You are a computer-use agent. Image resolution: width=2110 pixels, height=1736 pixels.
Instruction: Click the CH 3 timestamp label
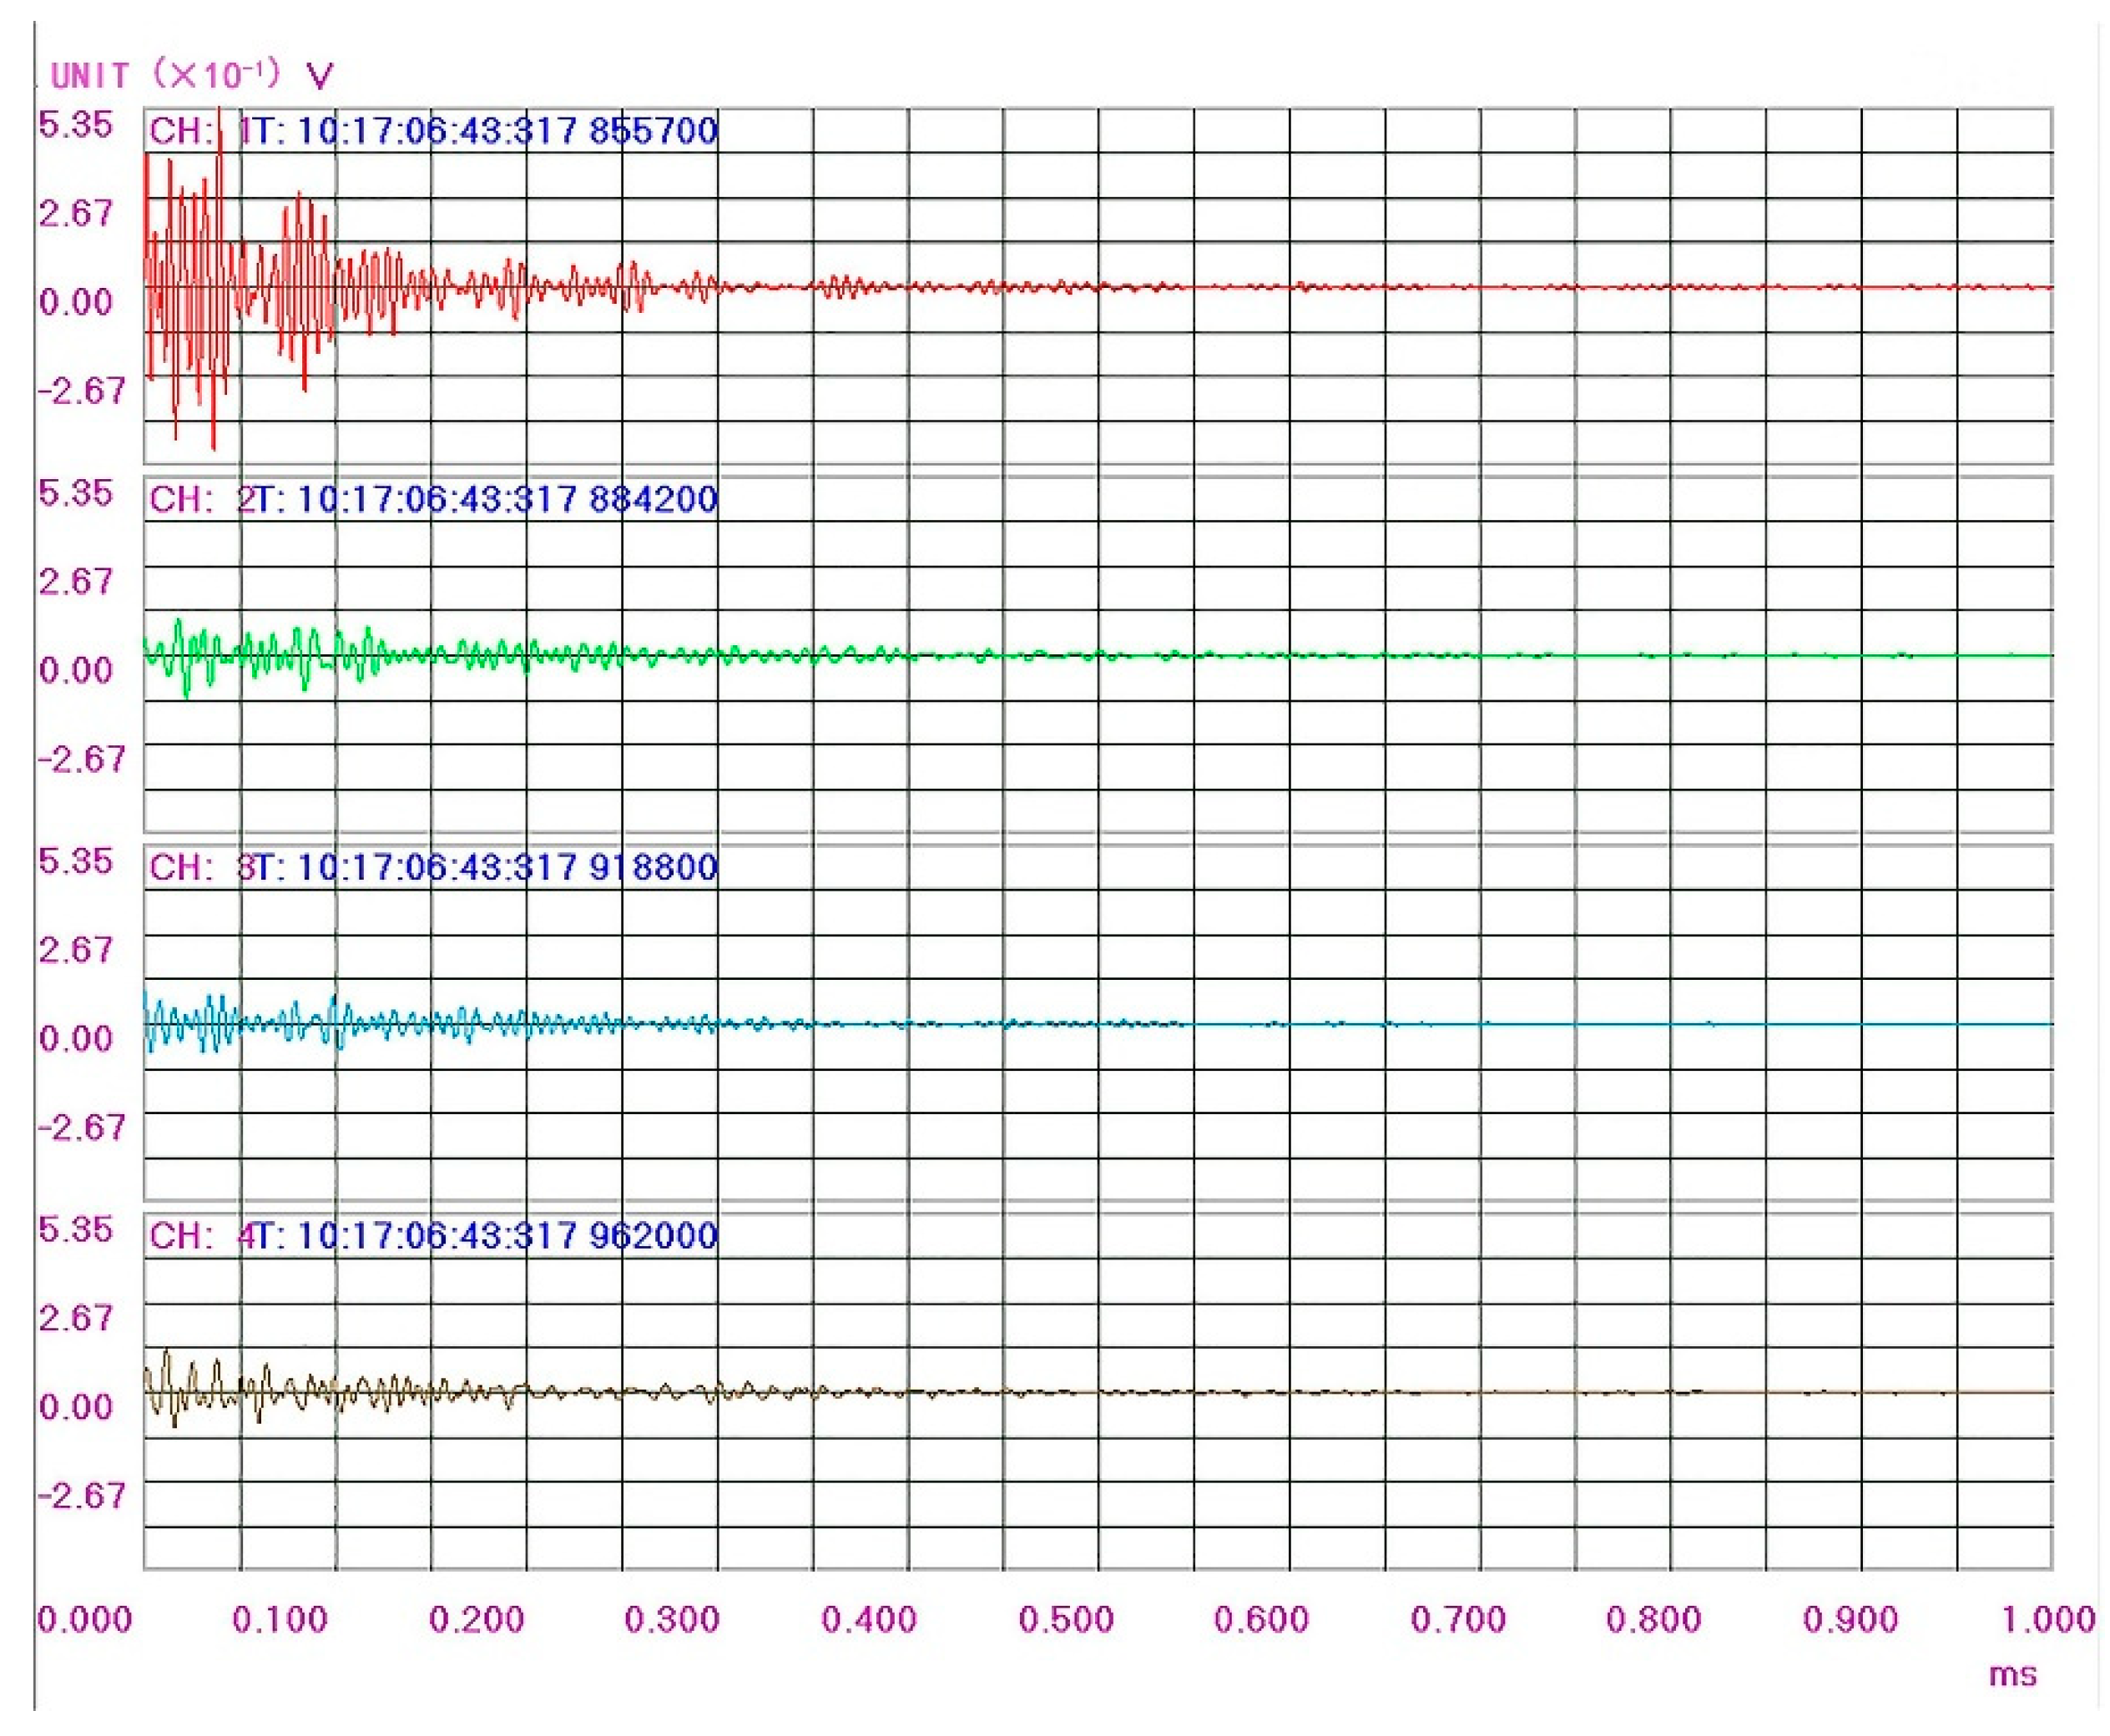tap(432, 867)
